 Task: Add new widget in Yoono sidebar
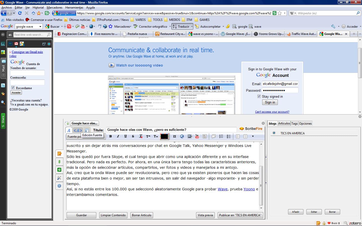49,44
